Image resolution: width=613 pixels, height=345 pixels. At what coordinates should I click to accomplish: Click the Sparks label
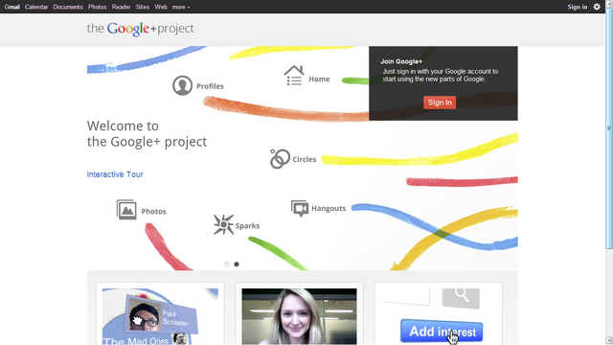click(247, 226)
